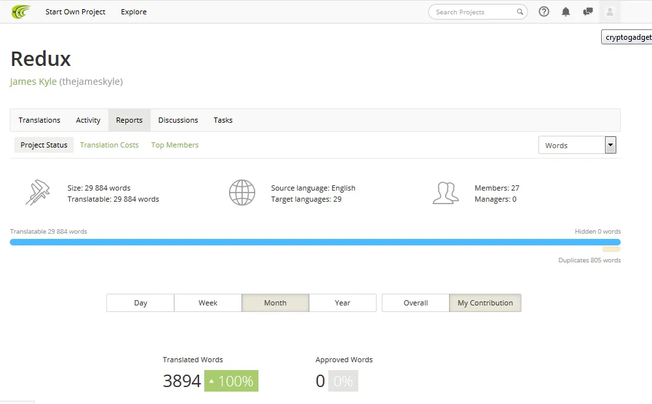This screenshot has height=404, width=652.
Task: Open the Discussions tab
Action: click(x=178, y=120)
